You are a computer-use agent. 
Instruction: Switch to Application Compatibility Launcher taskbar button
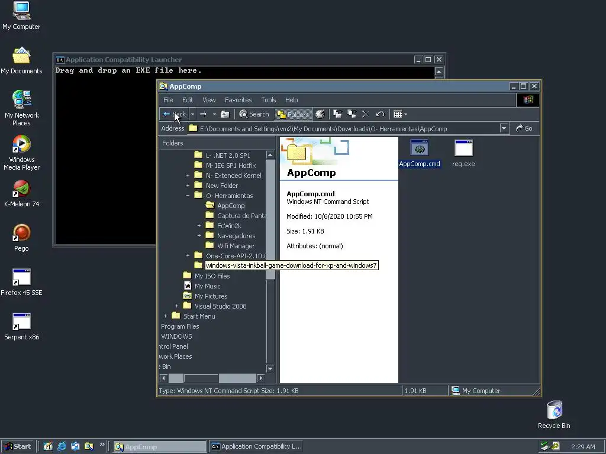[x=256, y=447]
